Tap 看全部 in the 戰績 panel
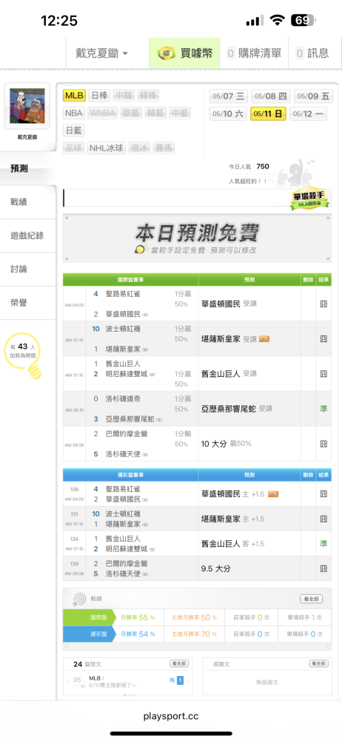 click(312, 599)
